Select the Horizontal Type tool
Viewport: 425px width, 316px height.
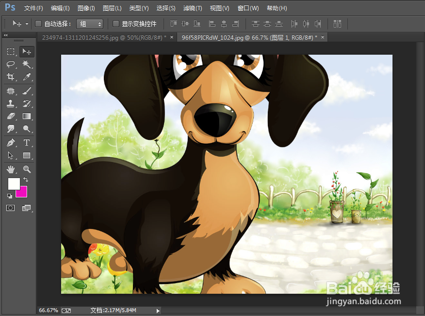pos(27,142)
